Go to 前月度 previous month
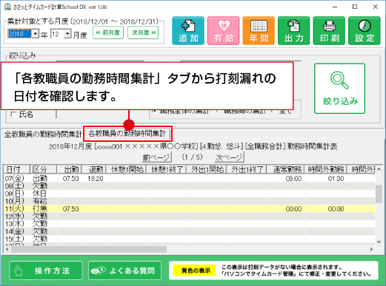Image resolution: width=386 pixels, height=286 pixels. [108, 33]
